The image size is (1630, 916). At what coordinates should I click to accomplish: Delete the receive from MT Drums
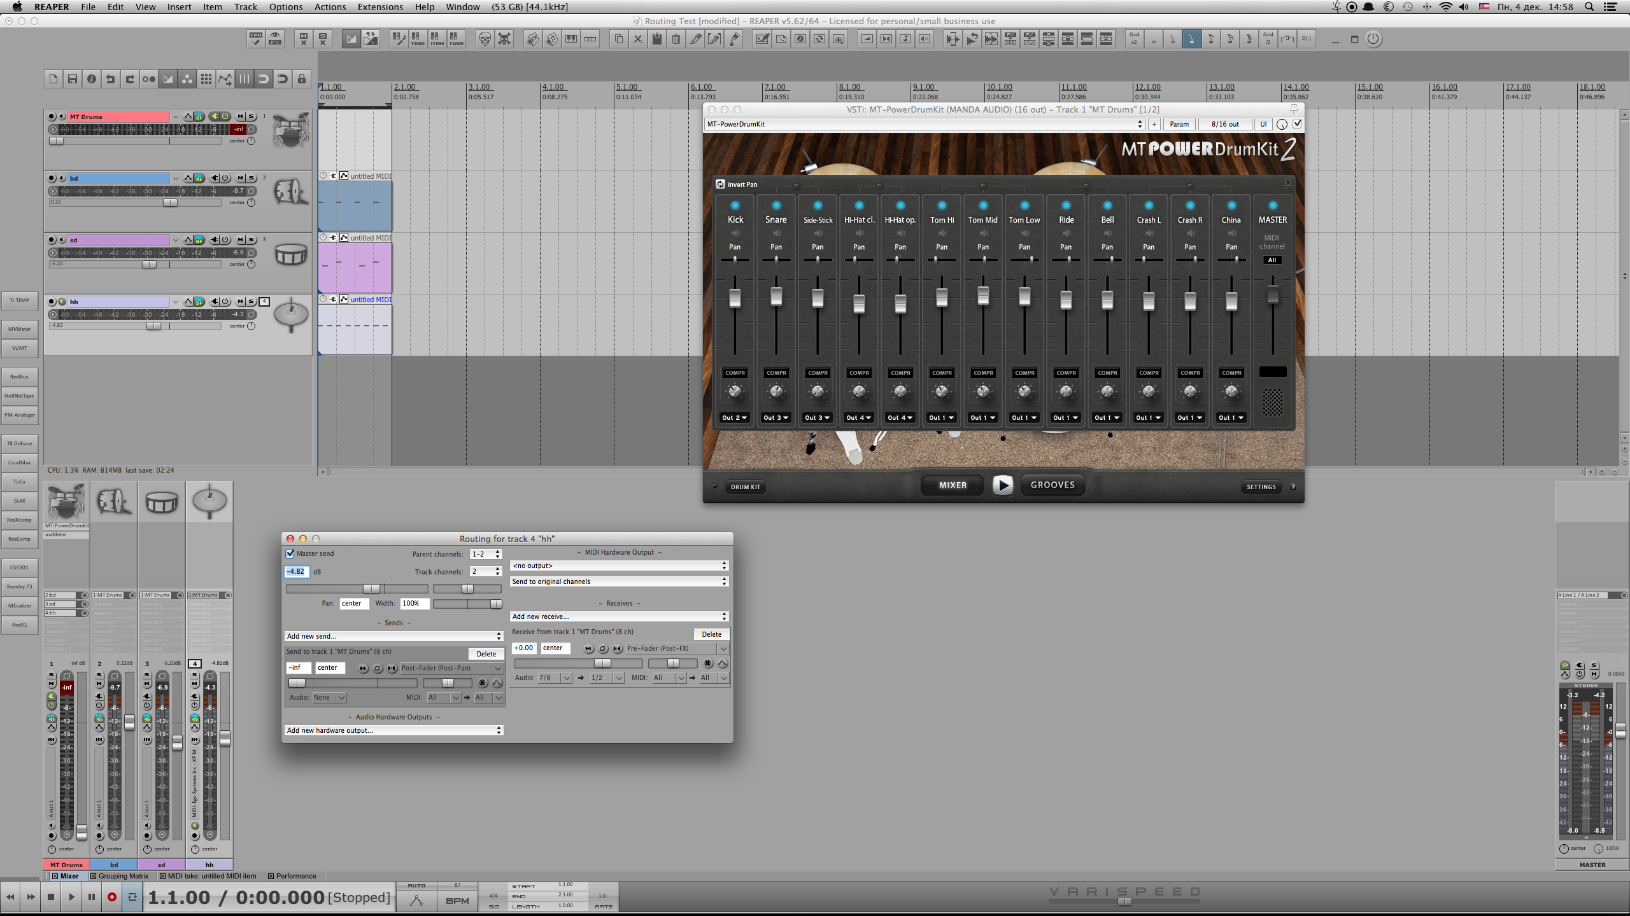click(711, 634)
